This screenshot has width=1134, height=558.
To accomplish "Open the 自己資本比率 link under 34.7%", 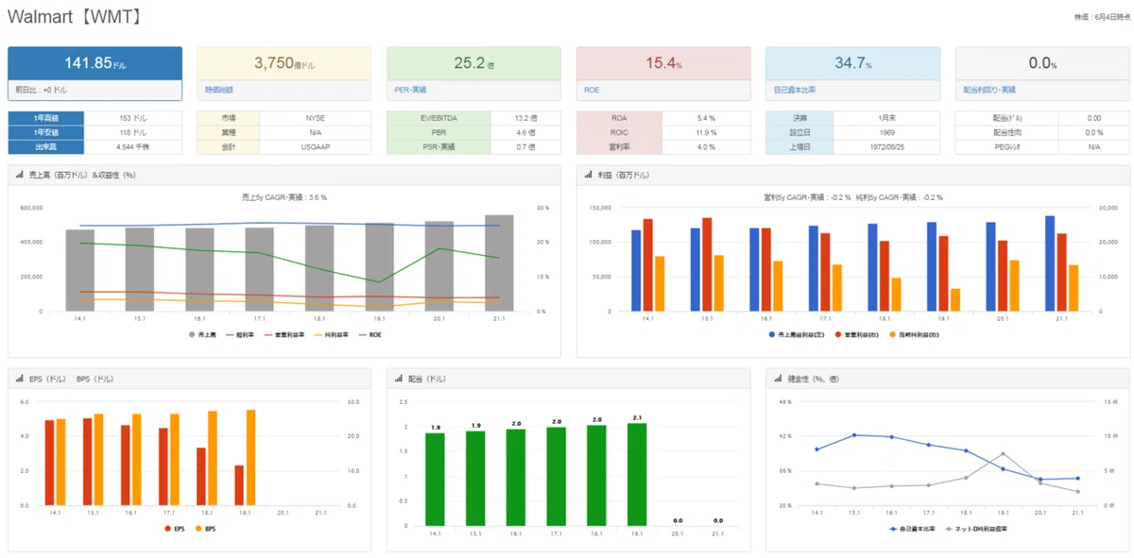I will 793,90.
